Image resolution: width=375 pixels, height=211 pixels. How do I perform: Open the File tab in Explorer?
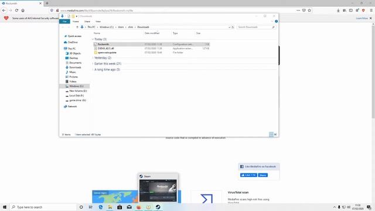[64, 21]
